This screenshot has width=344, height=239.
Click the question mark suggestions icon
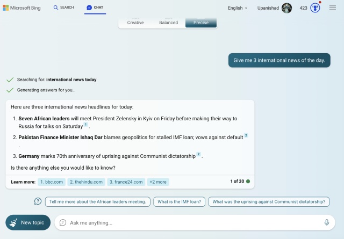point(38,201)
